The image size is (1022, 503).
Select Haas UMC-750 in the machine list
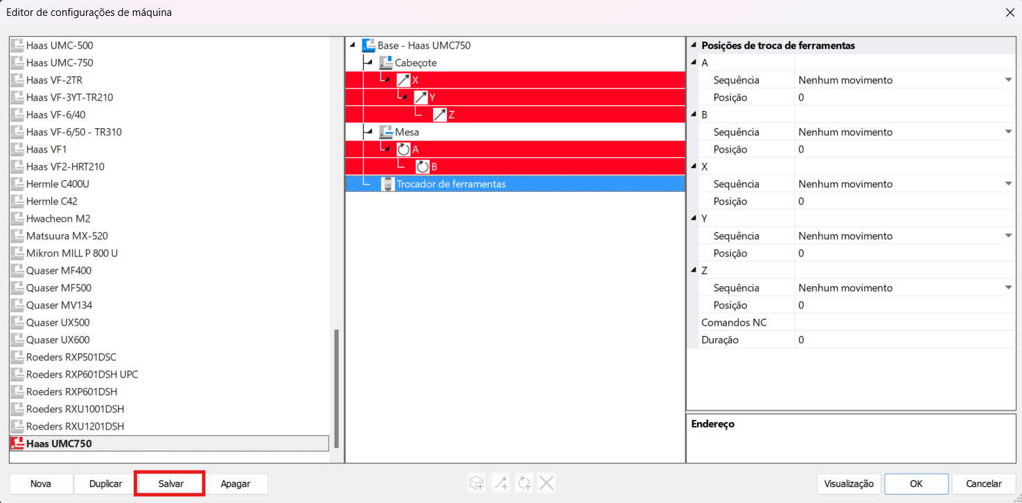pyautogui.click(x=60, y=62)
